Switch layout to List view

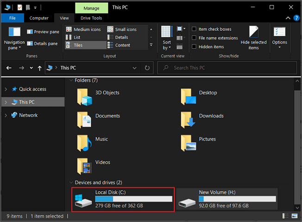pos(73,37)
